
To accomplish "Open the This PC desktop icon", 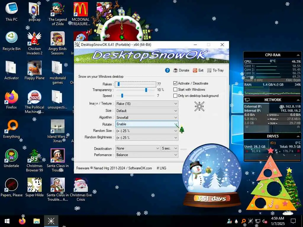I will tap(12, 12).
